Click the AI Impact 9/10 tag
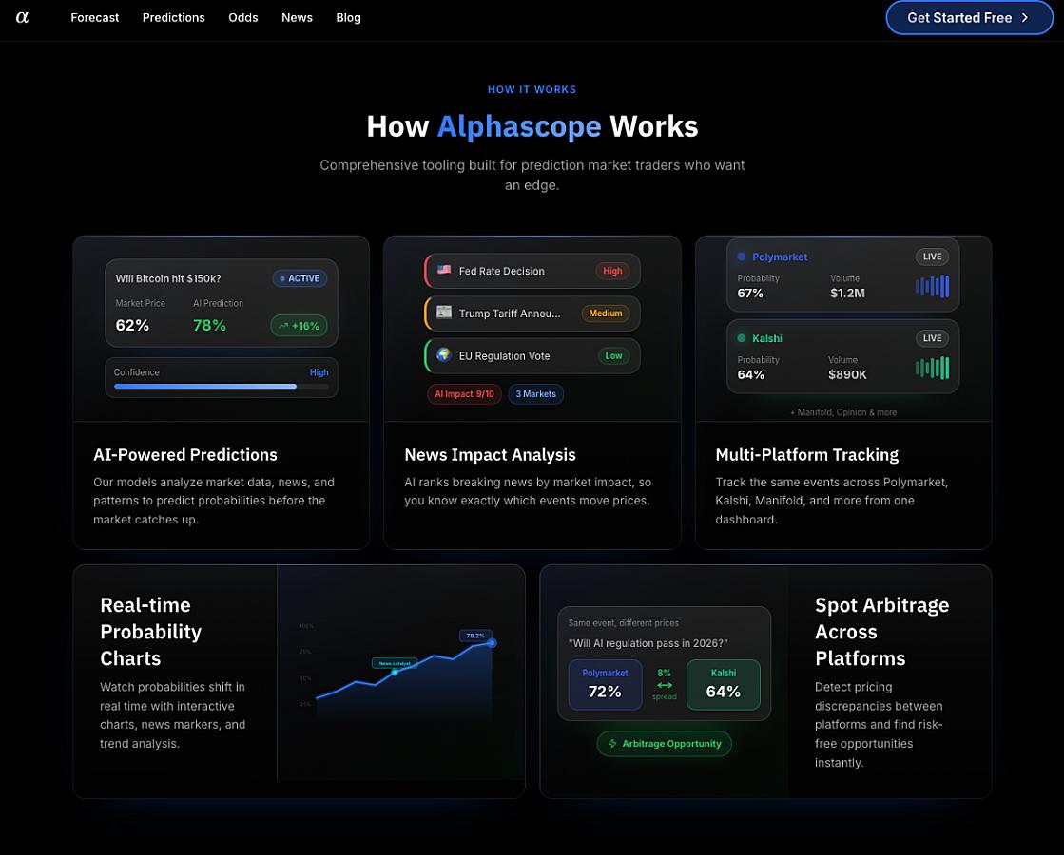Viewport: 1064px width, 855px height. 464,394
